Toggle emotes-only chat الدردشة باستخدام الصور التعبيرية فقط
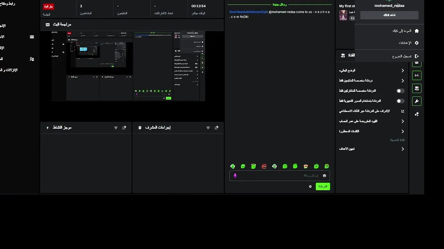Image resolution: width=444 pixels, height=249 pixels. coord(400,101)
